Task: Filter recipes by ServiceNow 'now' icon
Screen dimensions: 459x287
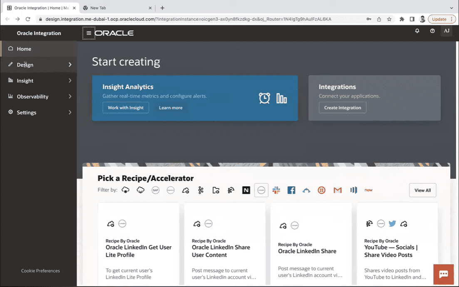Action: [368, 190]
